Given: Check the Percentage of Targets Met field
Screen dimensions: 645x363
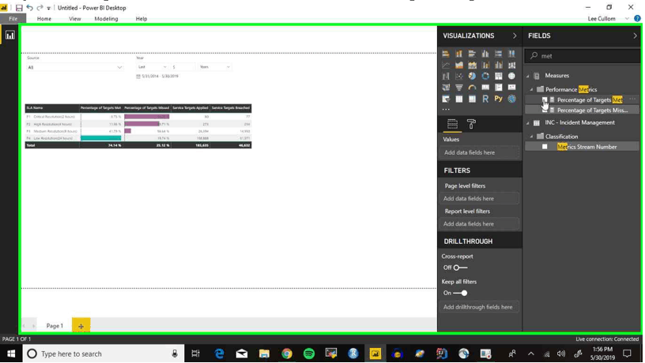Looking at the screenshot, I should (x=545, y=99).
